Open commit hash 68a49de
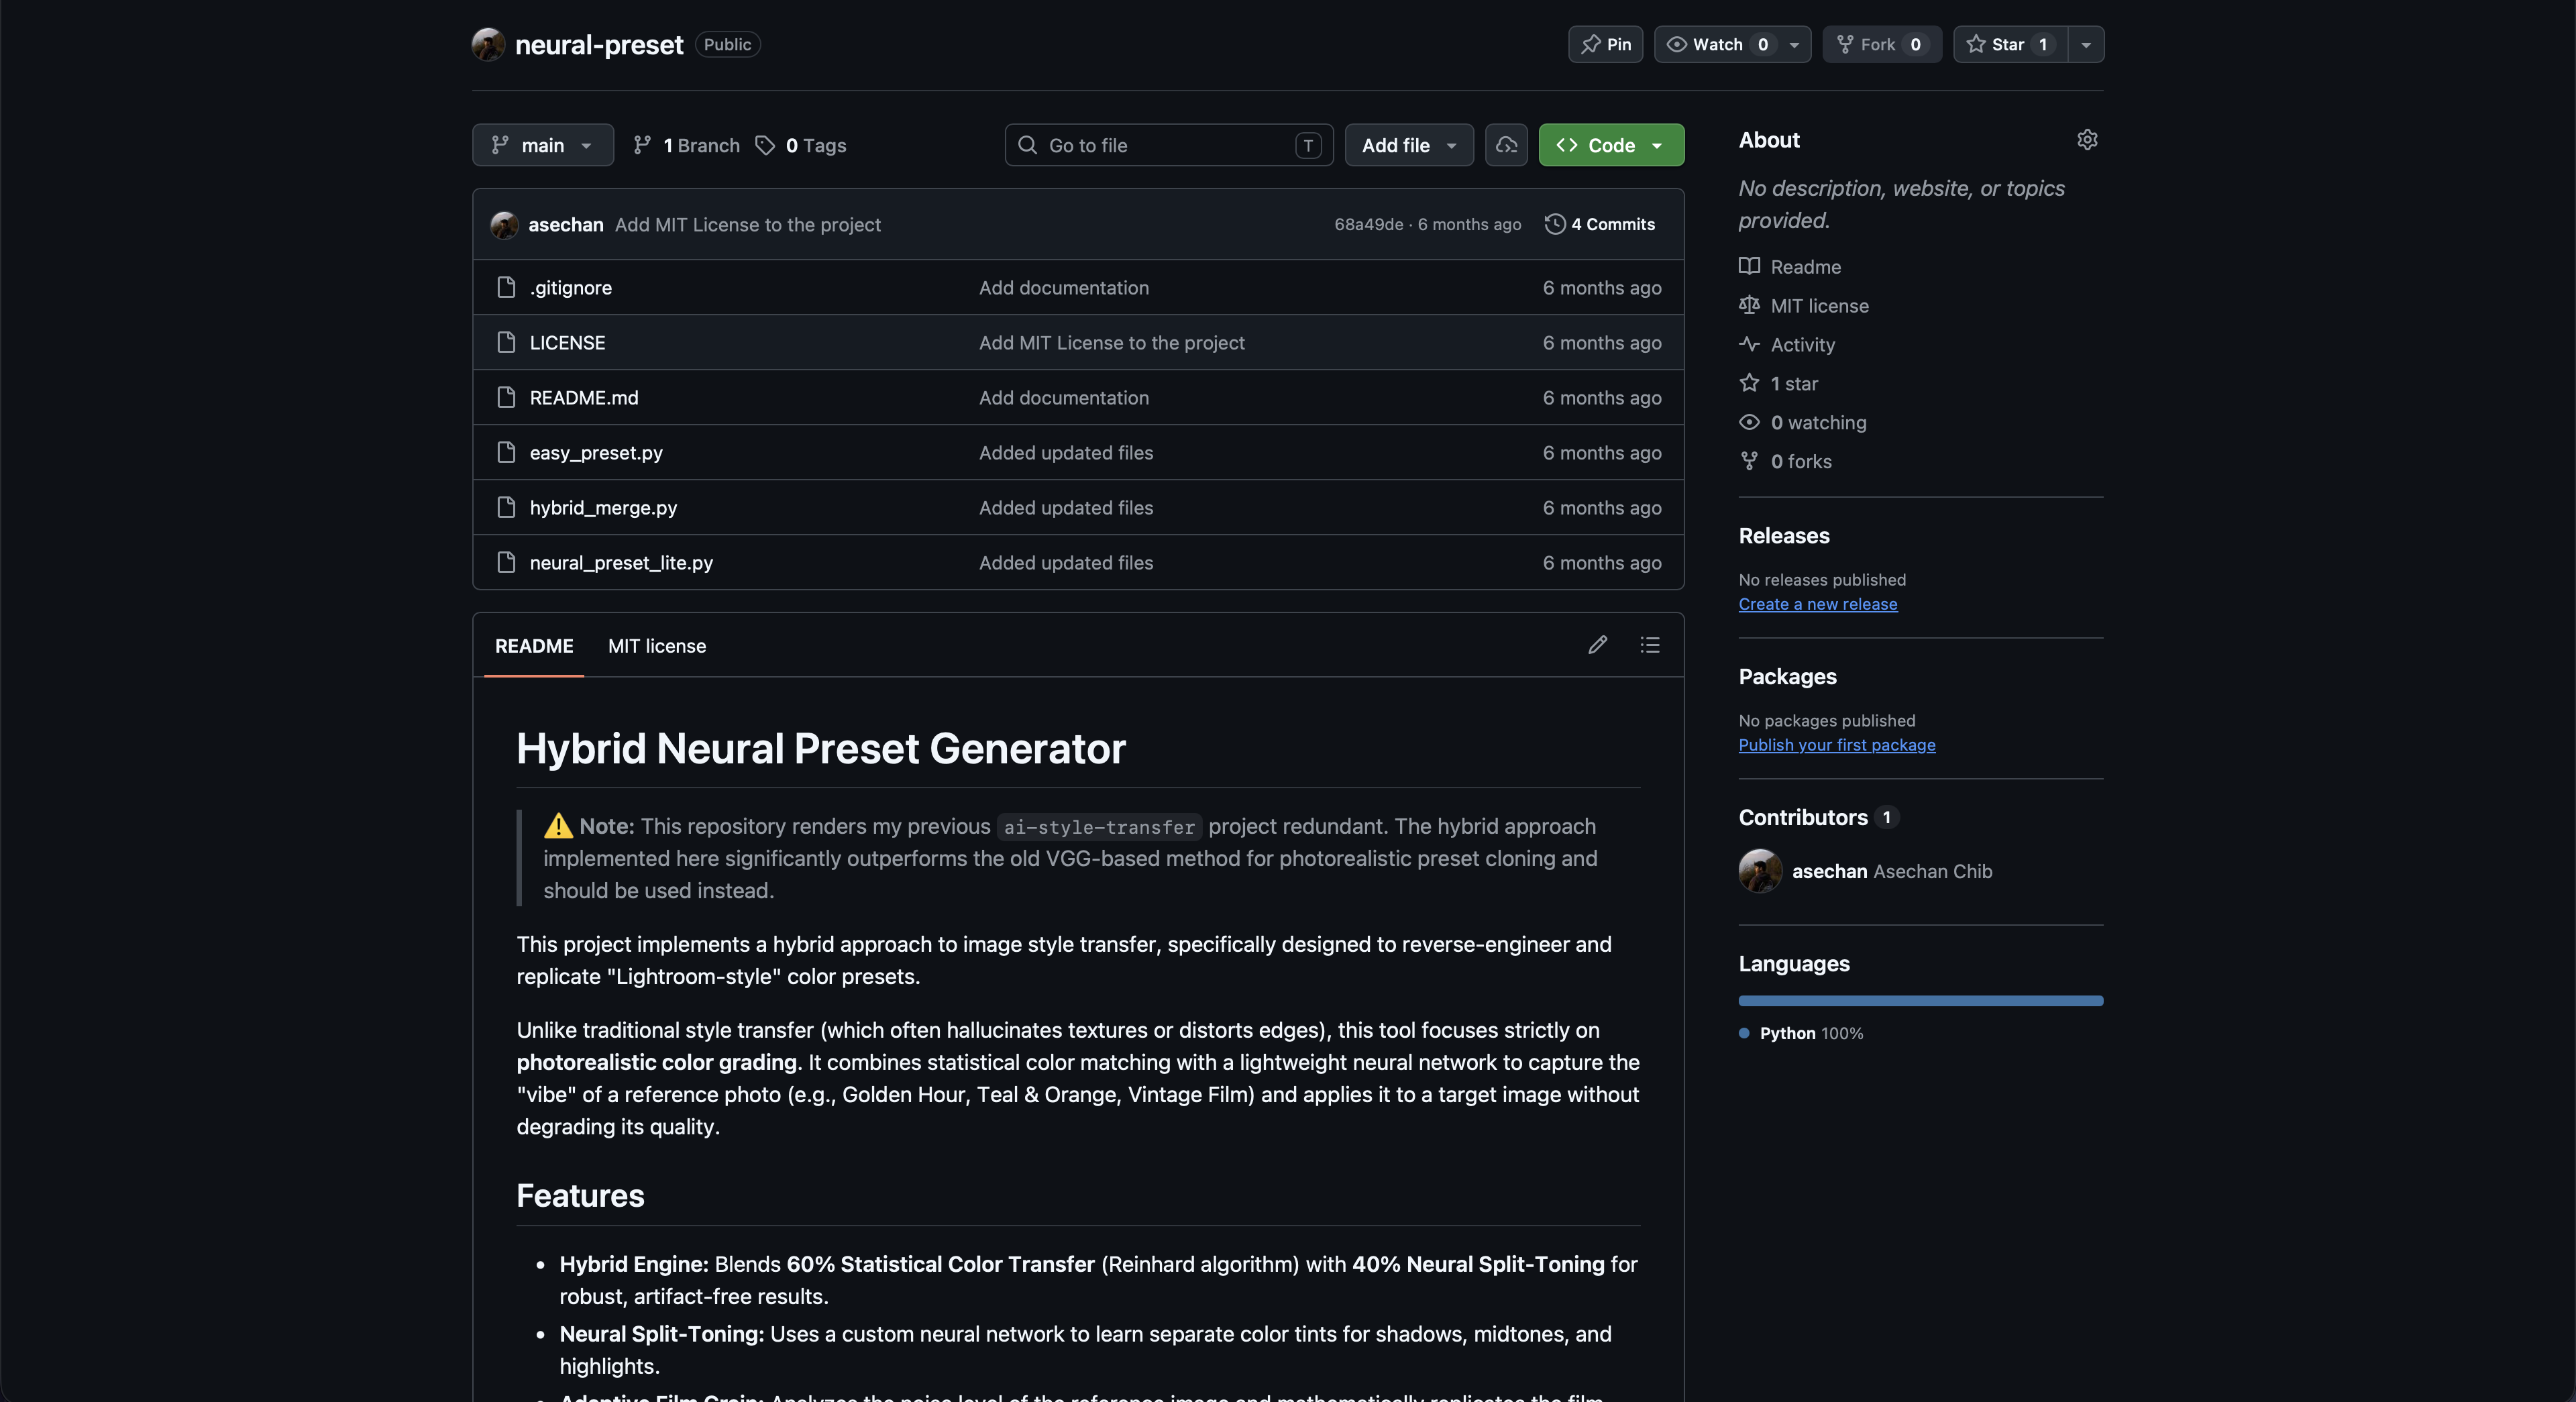Image resolution: width=2576 pixels, height=1402 pixels. (x=1368, y=225)
